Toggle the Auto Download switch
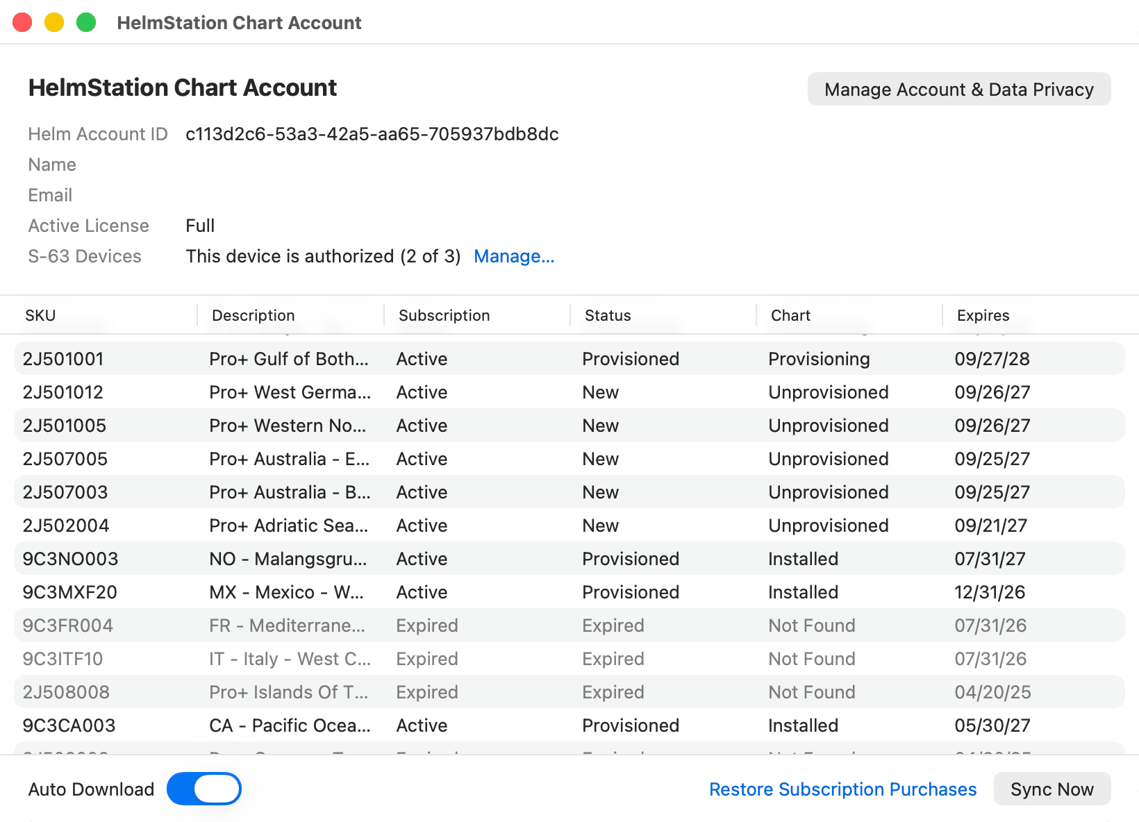 click(204, 789)
